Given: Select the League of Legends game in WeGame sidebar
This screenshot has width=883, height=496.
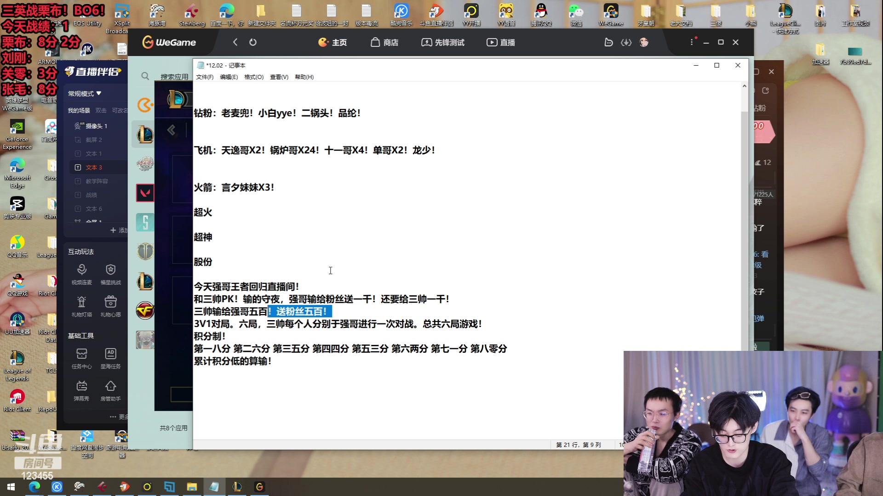Looking at the screenshot, I should point(145,134).
